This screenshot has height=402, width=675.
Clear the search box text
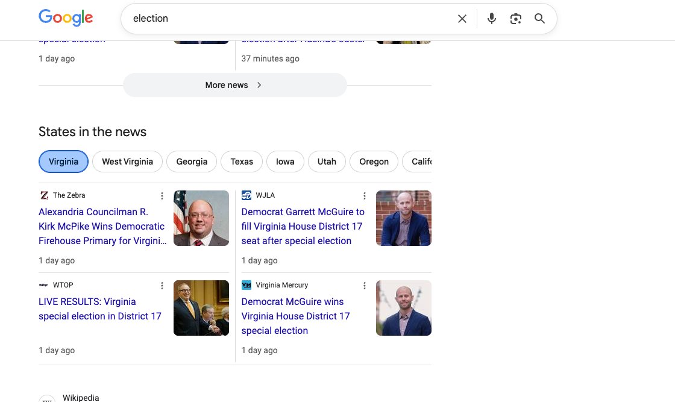tap(462, 19)
